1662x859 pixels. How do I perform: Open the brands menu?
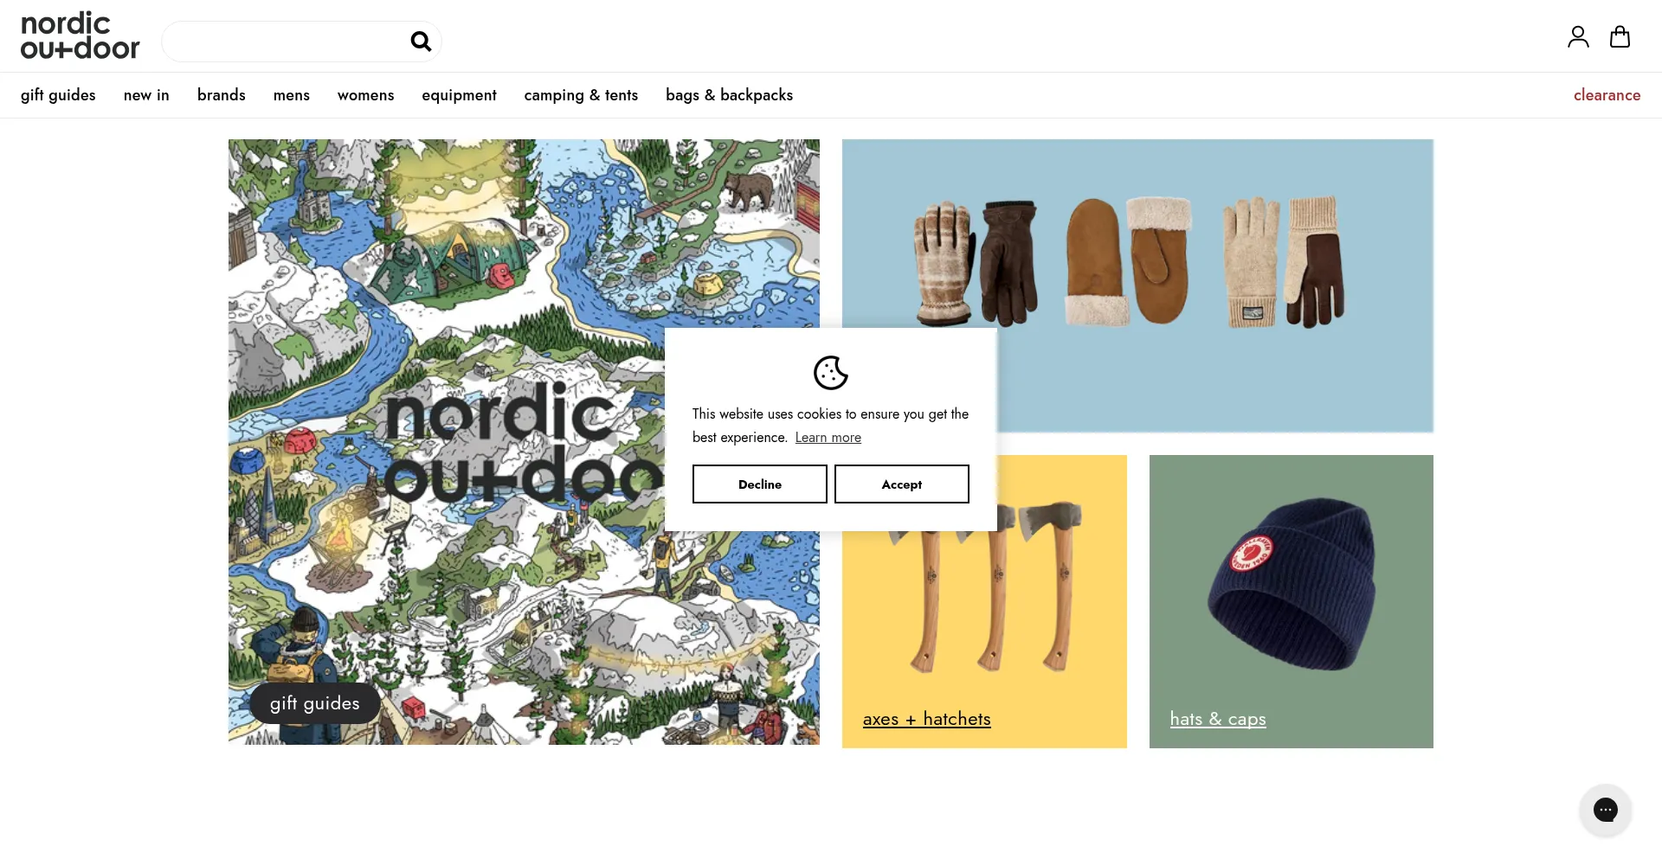pos(221,95)
